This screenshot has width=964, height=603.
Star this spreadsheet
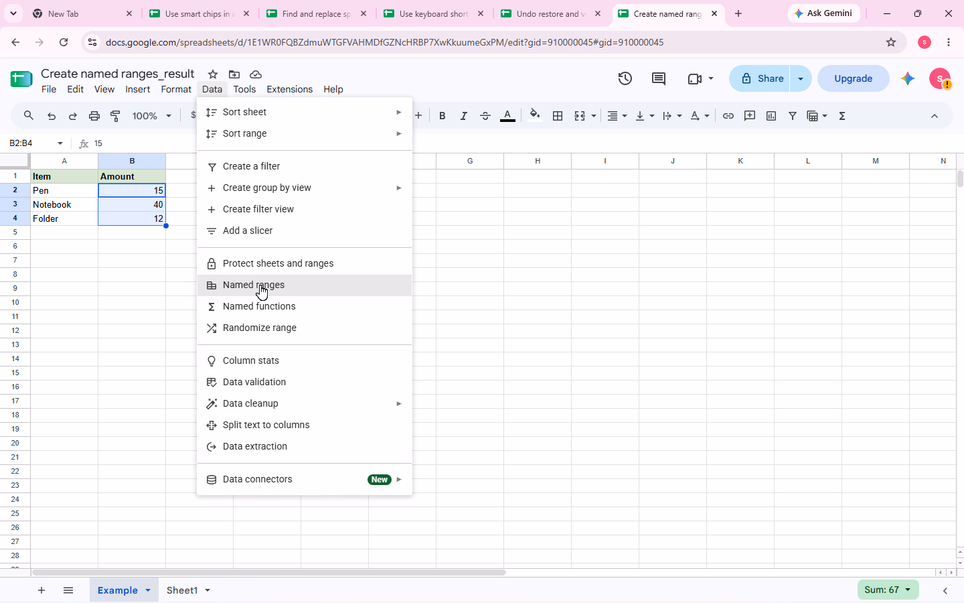[213, 74]
